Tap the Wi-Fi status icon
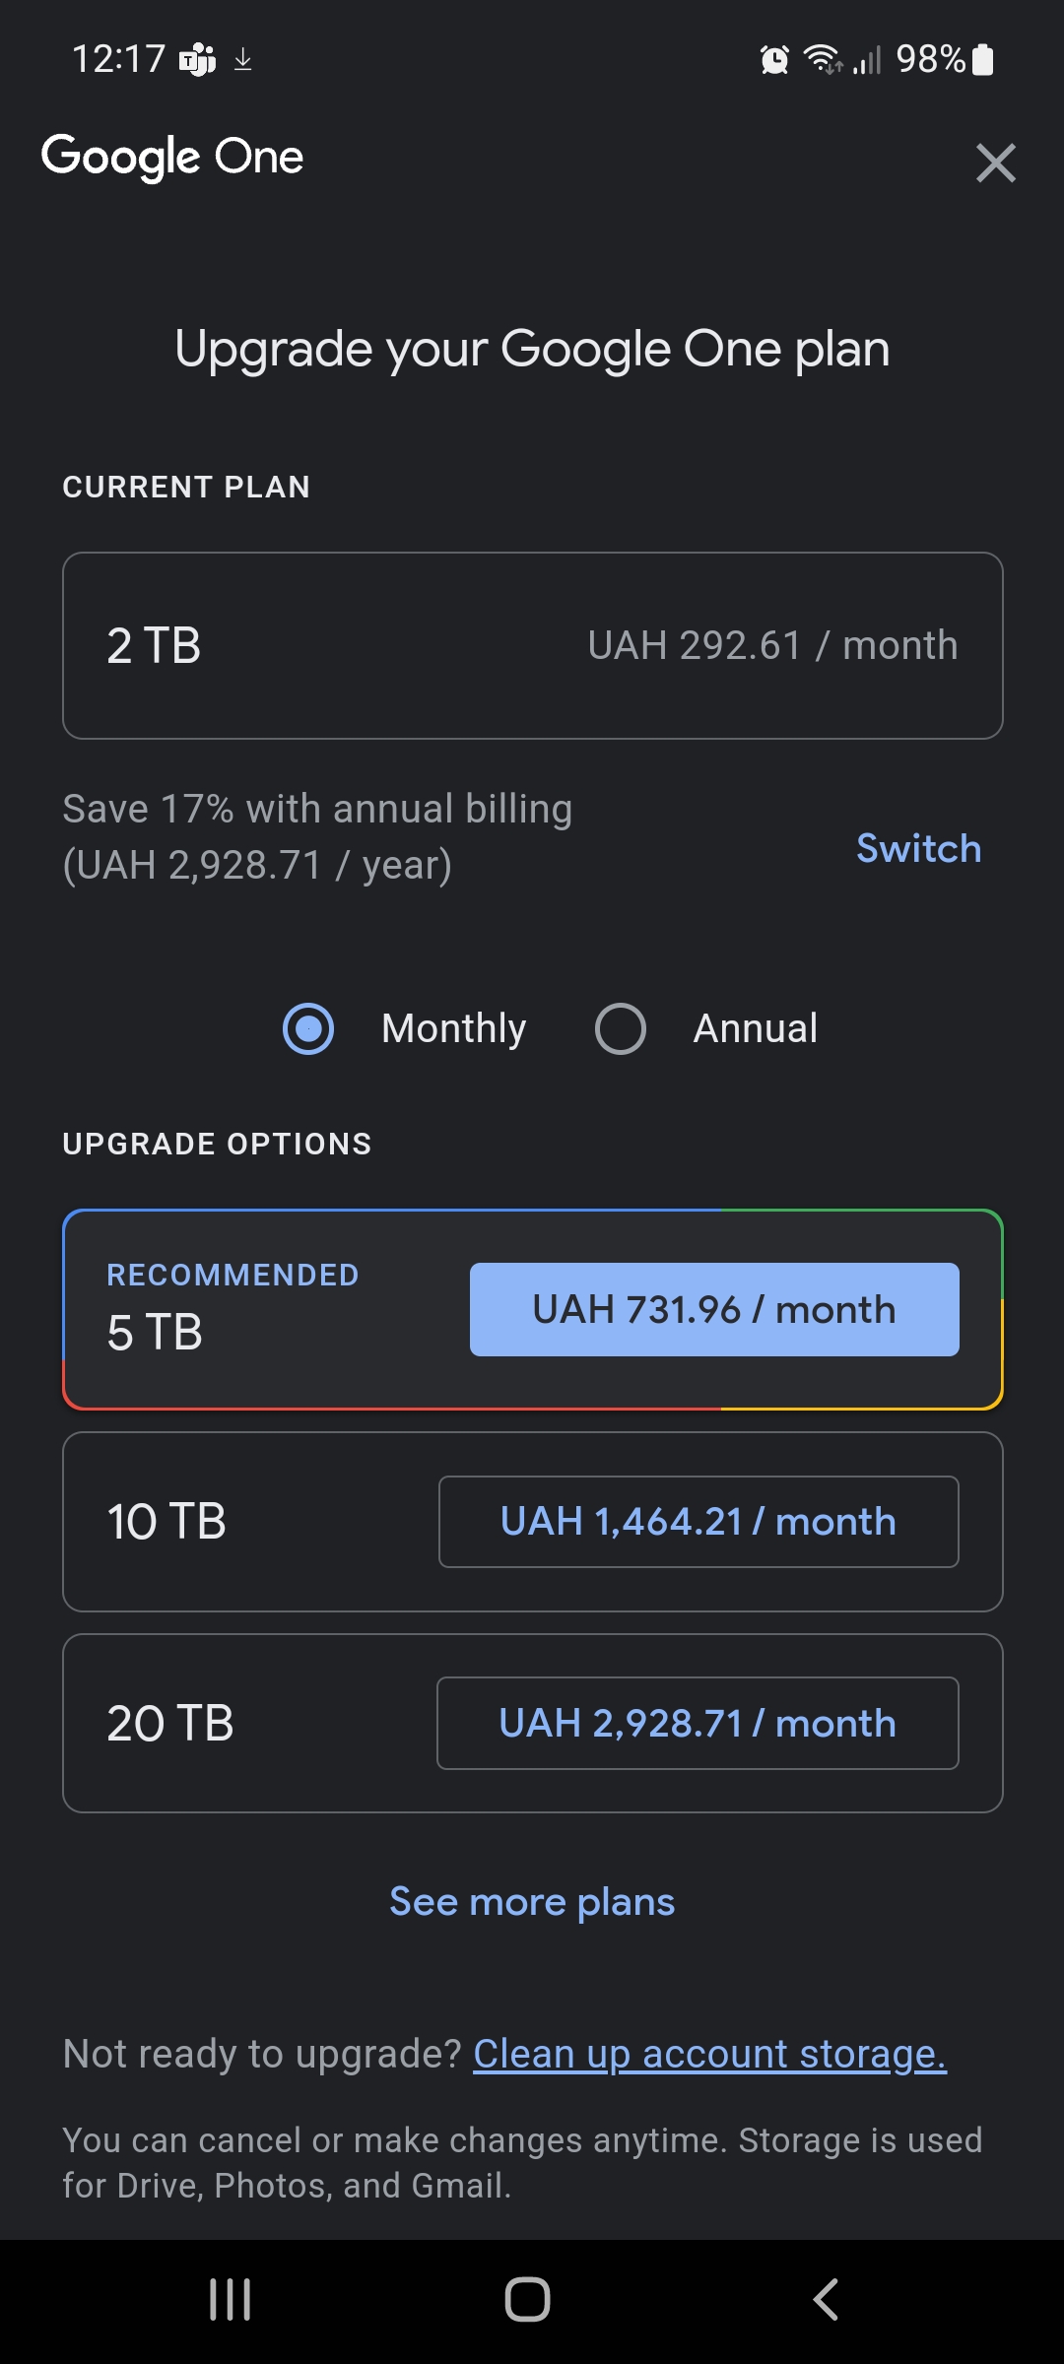Viewport: 1064px width, 2364px height. [822, 60]
